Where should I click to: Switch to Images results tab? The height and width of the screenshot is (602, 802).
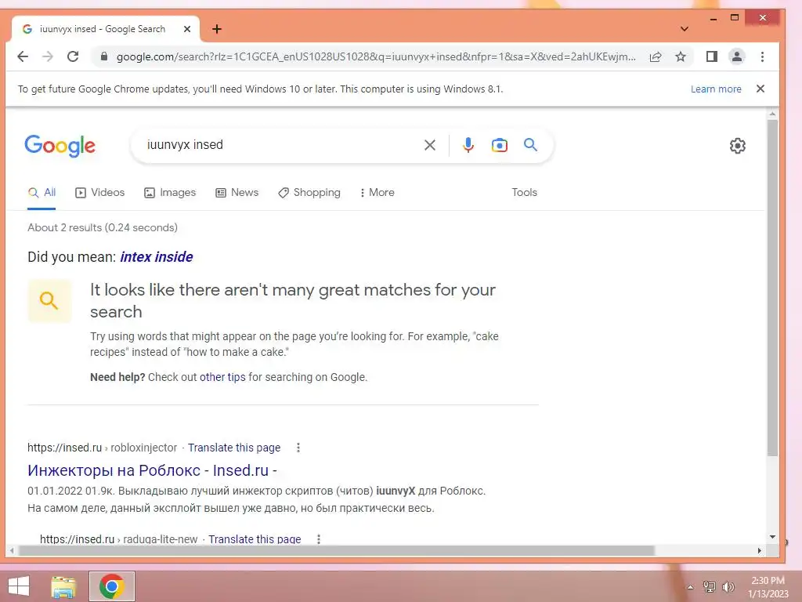pyautogui.click(x=170, y=193)
